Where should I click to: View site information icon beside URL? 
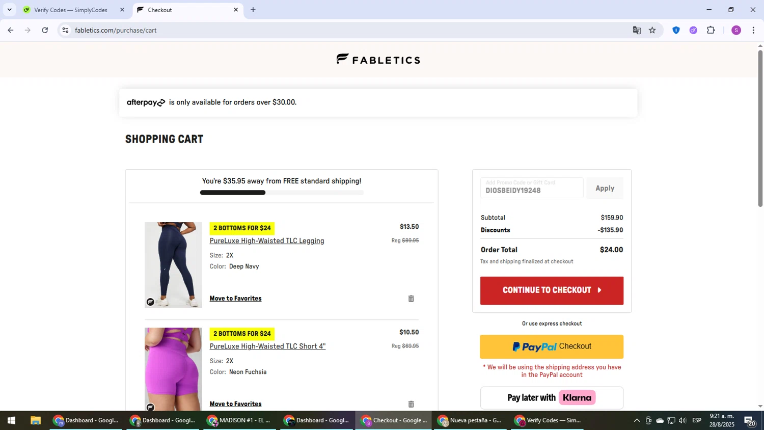[65, 30]
